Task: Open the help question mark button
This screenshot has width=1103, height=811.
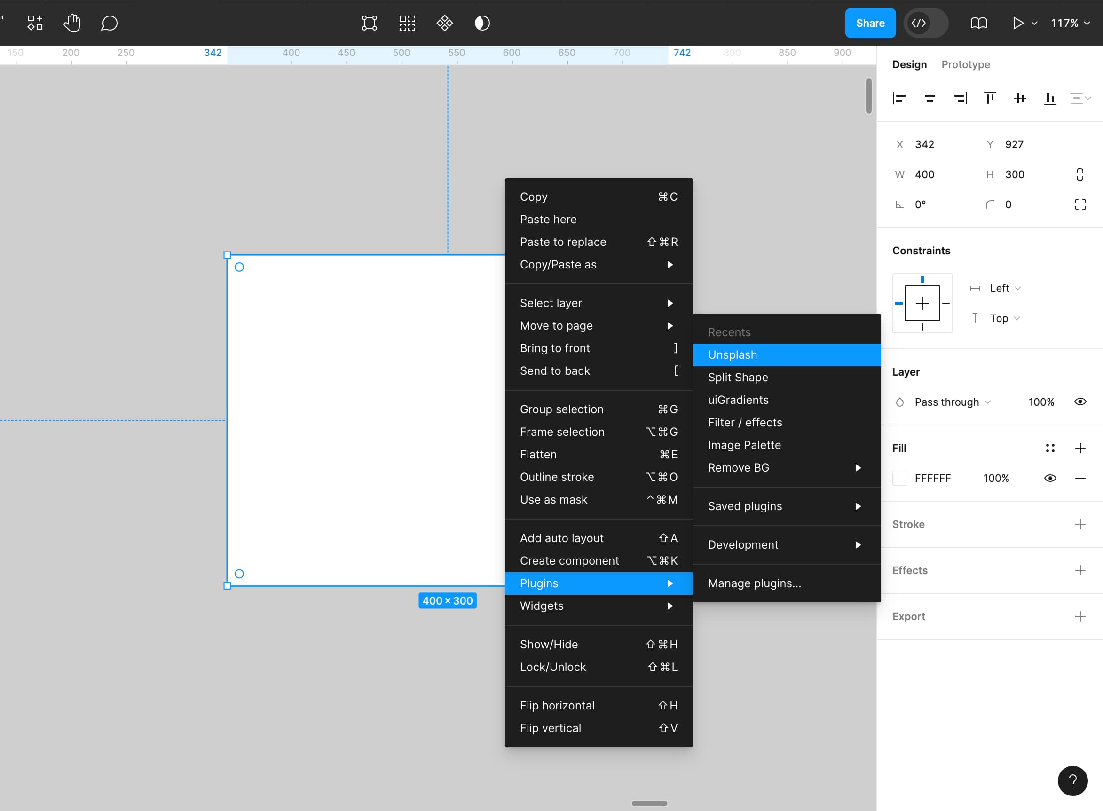Action: point(1072,780)
